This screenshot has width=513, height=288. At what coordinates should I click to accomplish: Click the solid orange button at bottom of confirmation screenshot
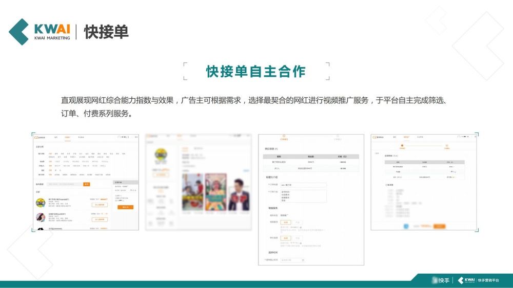pos(440,226)
